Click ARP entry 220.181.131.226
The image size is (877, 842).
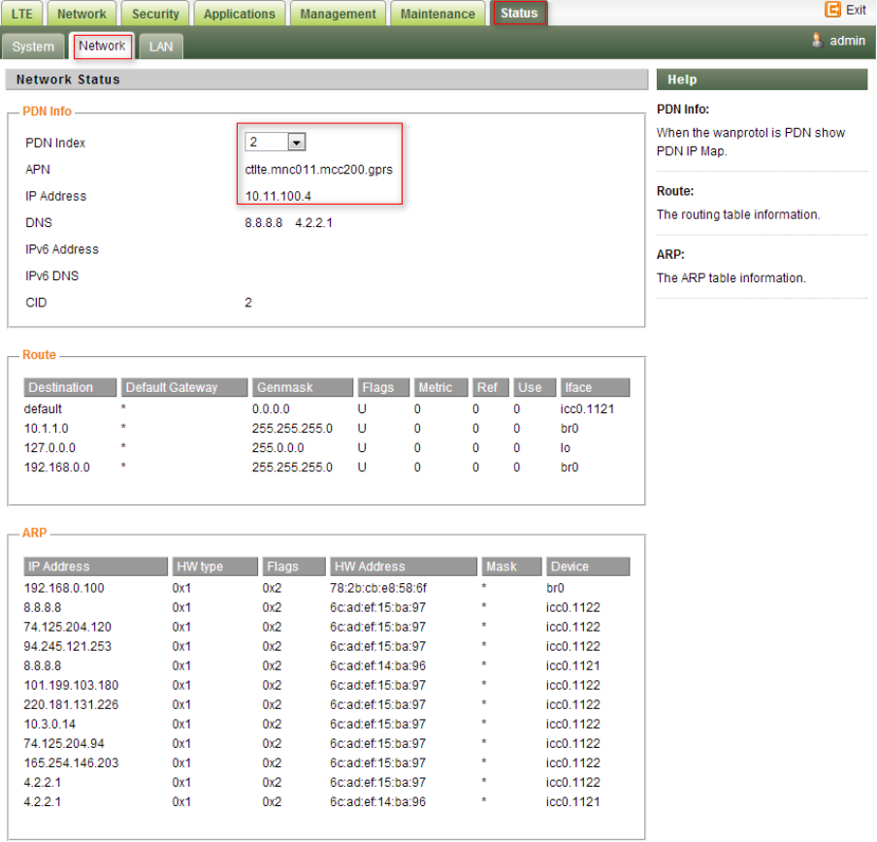[71, 704]
